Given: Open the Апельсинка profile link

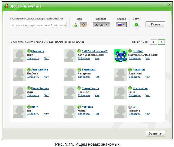Looking at the screenshot, I should (40, 70).
